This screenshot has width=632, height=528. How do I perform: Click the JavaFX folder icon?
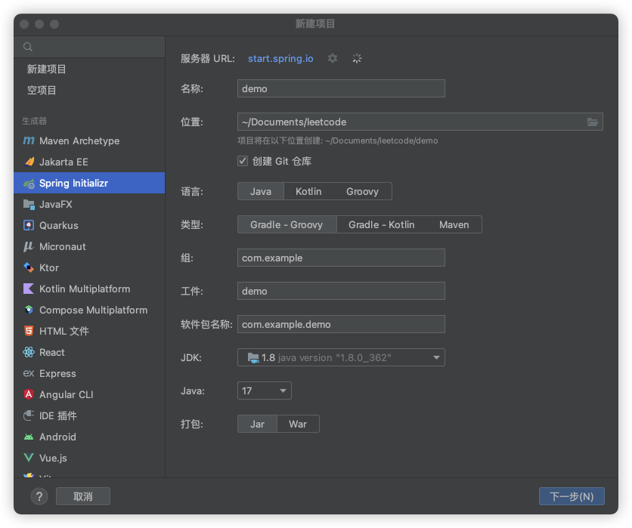(29, 205)
